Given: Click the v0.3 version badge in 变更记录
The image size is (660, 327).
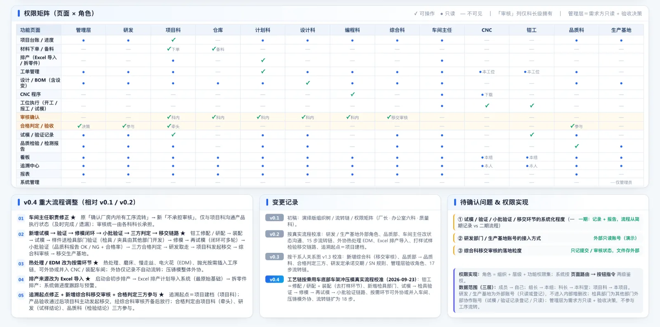Looking at the screenshot, I should pyautogui.click(x=274, y=257).
